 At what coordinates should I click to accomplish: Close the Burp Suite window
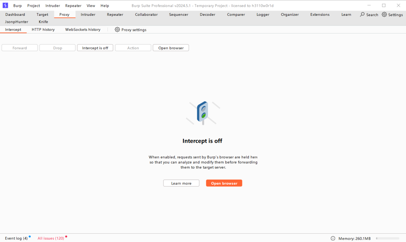[398, 5]
